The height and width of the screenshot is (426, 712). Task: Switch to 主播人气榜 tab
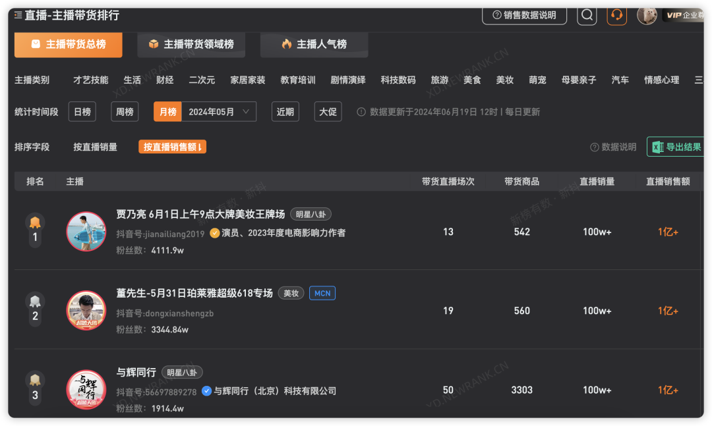(314, 45)
